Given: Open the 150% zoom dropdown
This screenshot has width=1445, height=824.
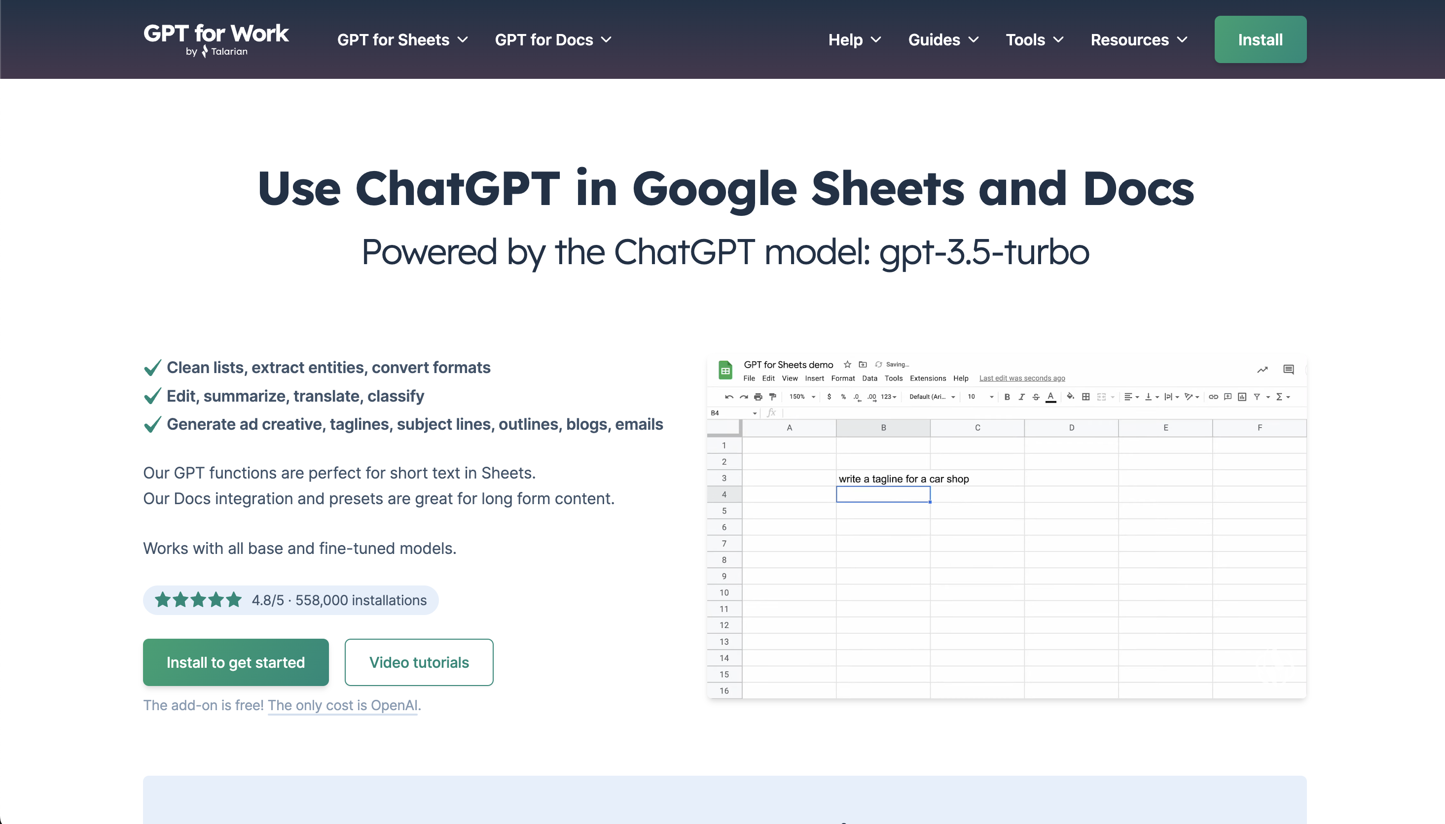Looking at the screenshot, I should (x=802, y=397).
